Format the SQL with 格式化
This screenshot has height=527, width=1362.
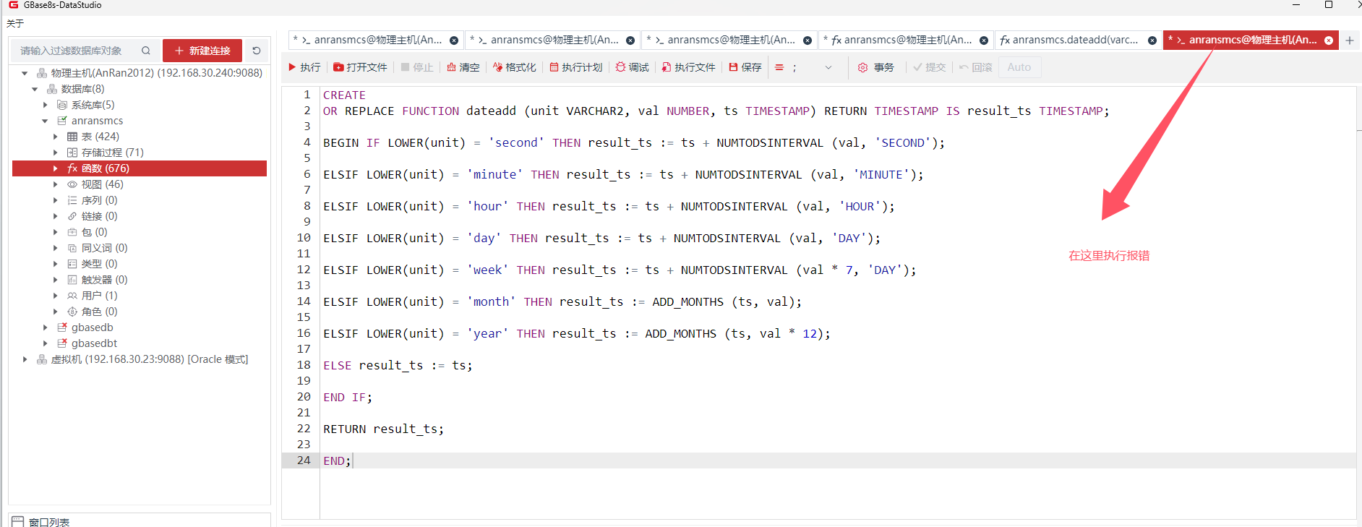tap(515, 67)
